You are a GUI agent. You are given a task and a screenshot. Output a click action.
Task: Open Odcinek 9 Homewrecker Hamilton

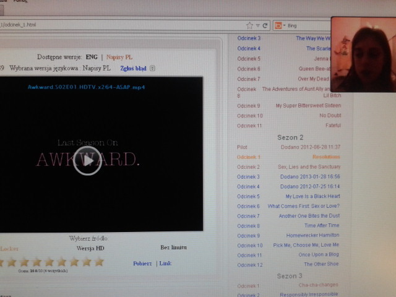pyautogui.click(x=288, y=235)
